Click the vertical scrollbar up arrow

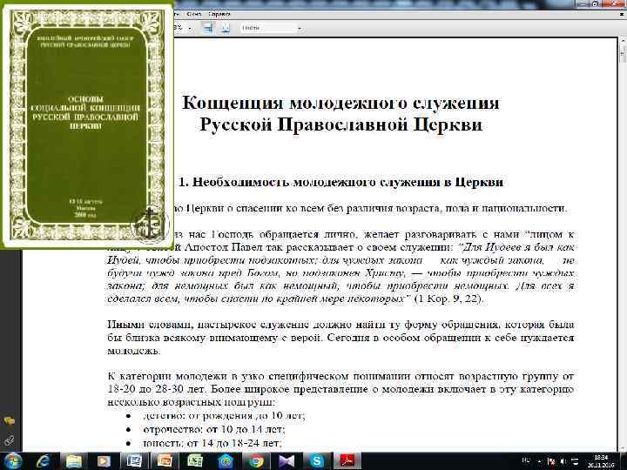tap(622, 42)
